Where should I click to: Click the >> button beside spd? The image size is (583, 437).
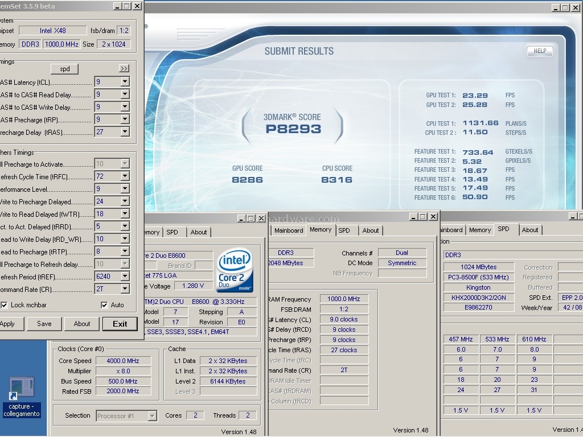click(124, 69)
